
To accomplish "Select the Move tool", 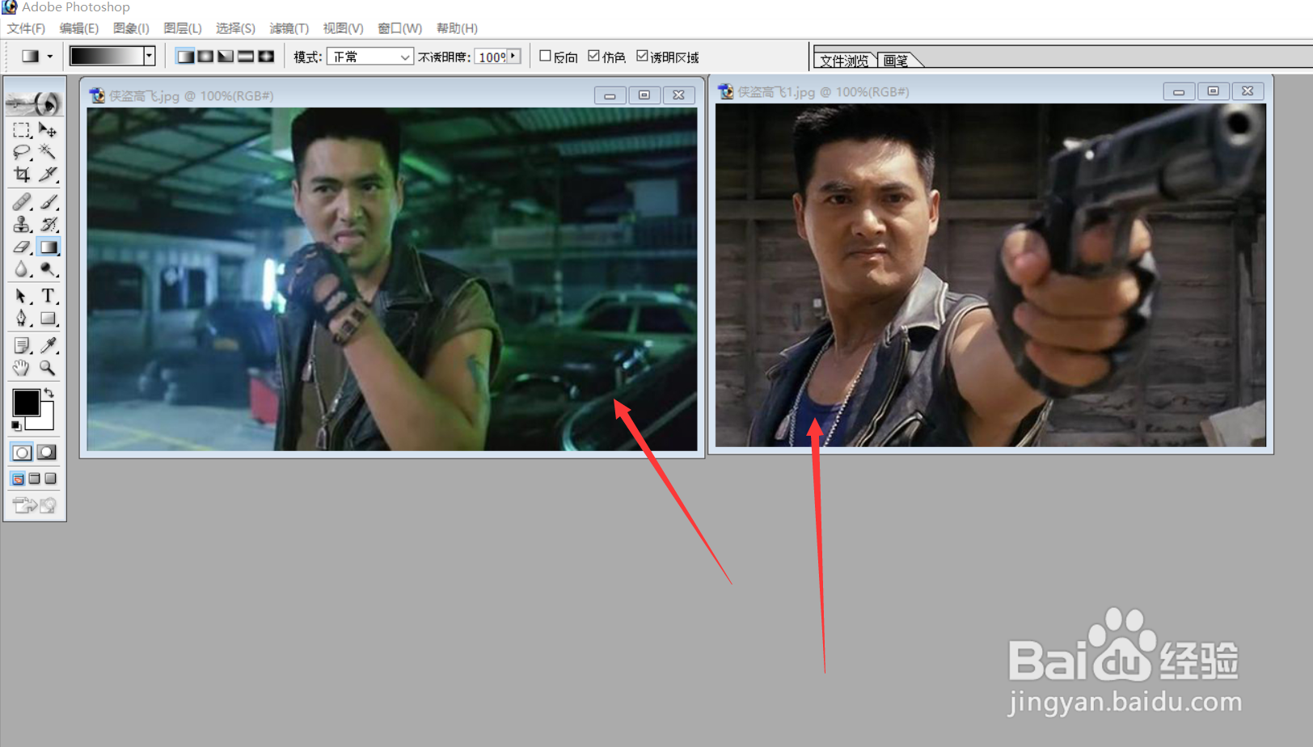I will click(48, 130).
